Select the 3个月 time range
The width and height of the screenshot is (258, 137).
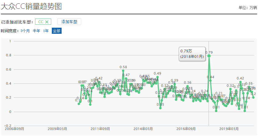click(x=25, y=31)
